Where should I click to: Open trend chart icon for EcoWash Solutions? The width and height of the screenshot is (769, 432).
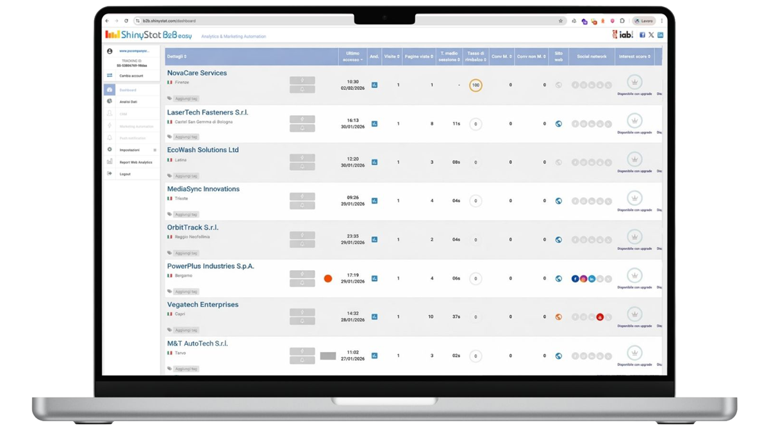(x=374, y=162)
